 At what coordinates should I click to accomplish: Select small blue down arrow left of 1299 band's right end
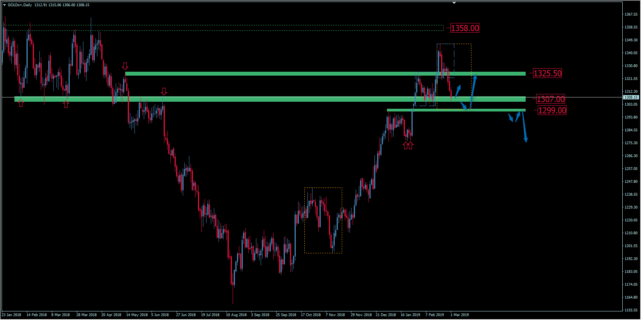[510, 118]
